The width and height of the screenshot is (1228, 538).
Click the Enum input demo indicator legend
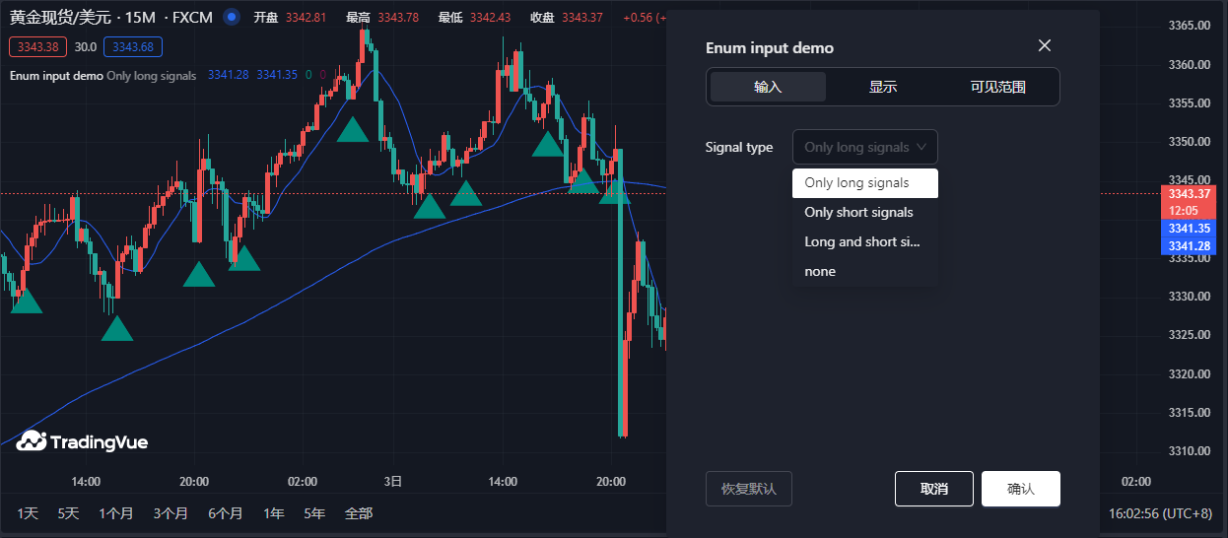[56, 76]
